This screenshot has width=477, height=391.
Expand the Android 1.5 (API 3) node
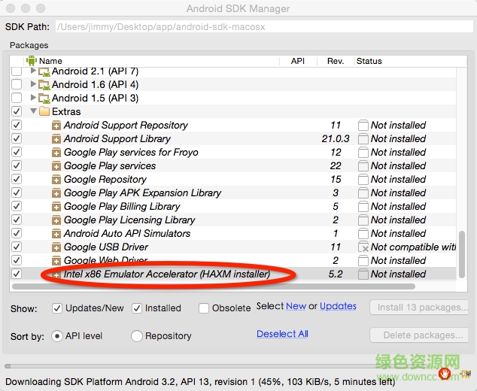tap(33, 99)
